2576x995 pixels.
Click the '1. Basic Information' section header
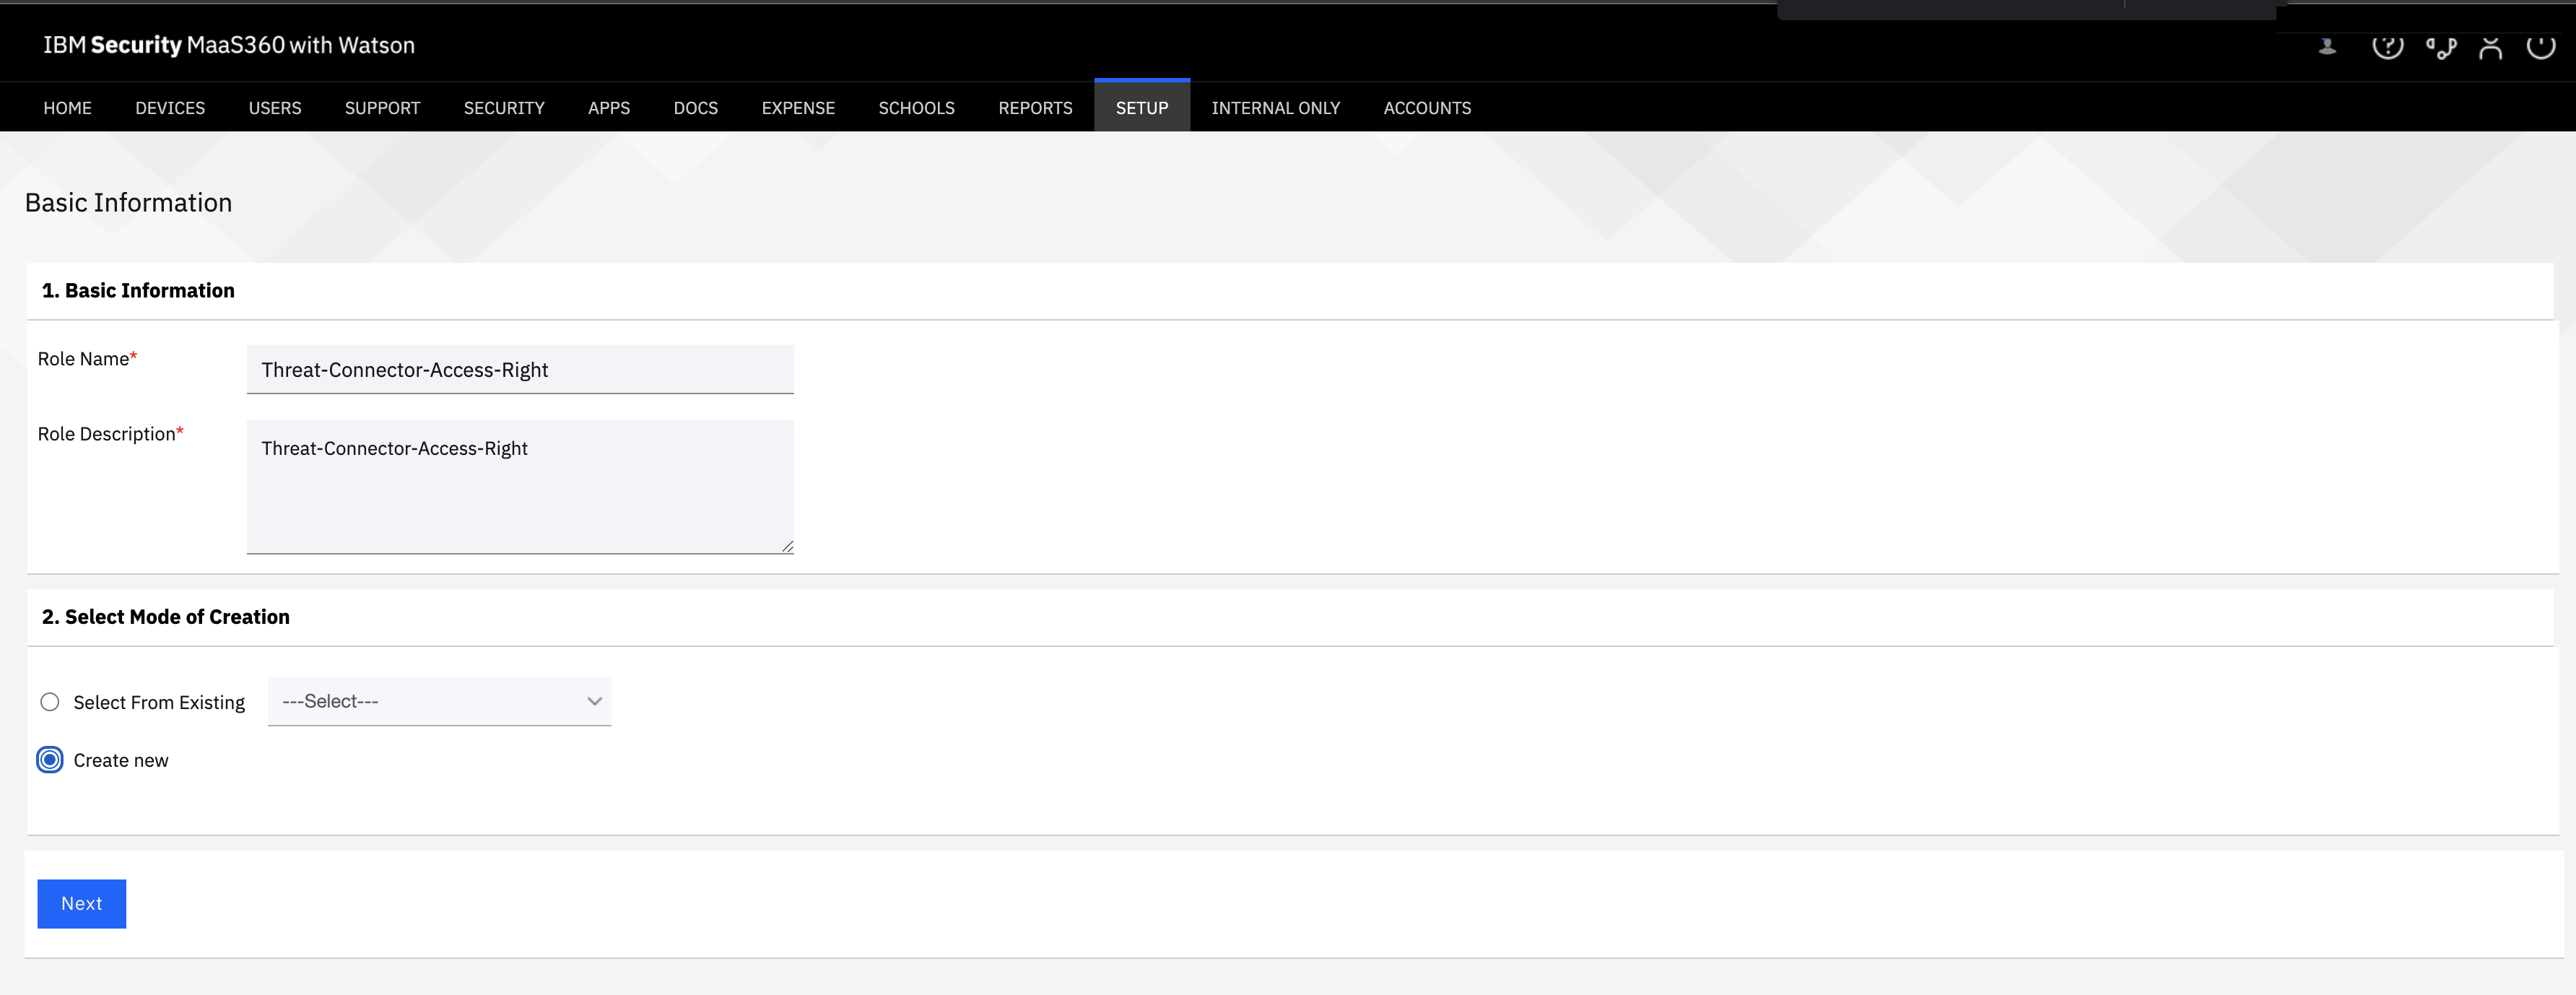click(x=138, y=291)
